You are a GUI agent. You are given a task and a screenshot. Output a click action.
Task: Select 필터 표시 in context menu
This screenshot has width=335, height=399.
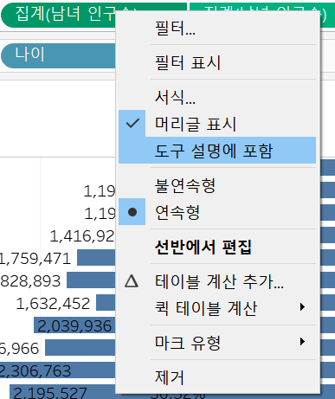pyautogui.click(x=217, y=62)
